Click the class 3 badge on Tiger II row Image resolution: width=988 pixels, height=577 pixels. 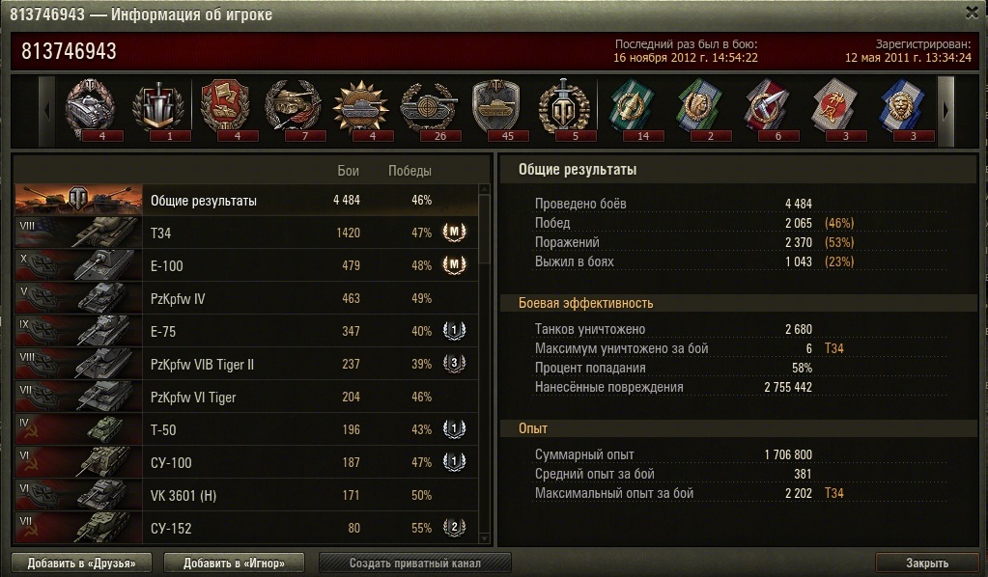454,364
